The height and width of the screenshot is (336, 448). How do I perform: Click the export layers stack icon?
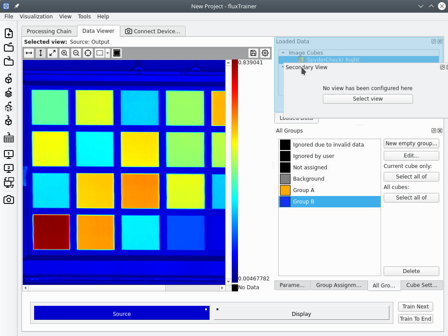coord(9,93)
